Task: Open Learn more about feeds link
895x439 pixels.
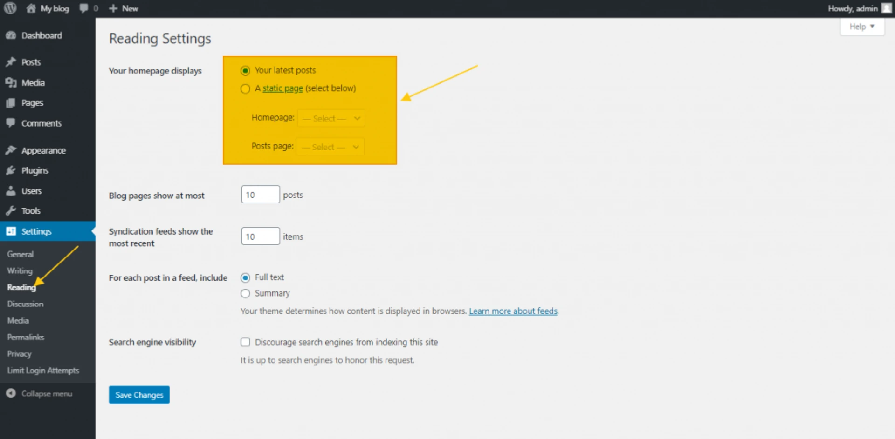Action: point(513,311)
